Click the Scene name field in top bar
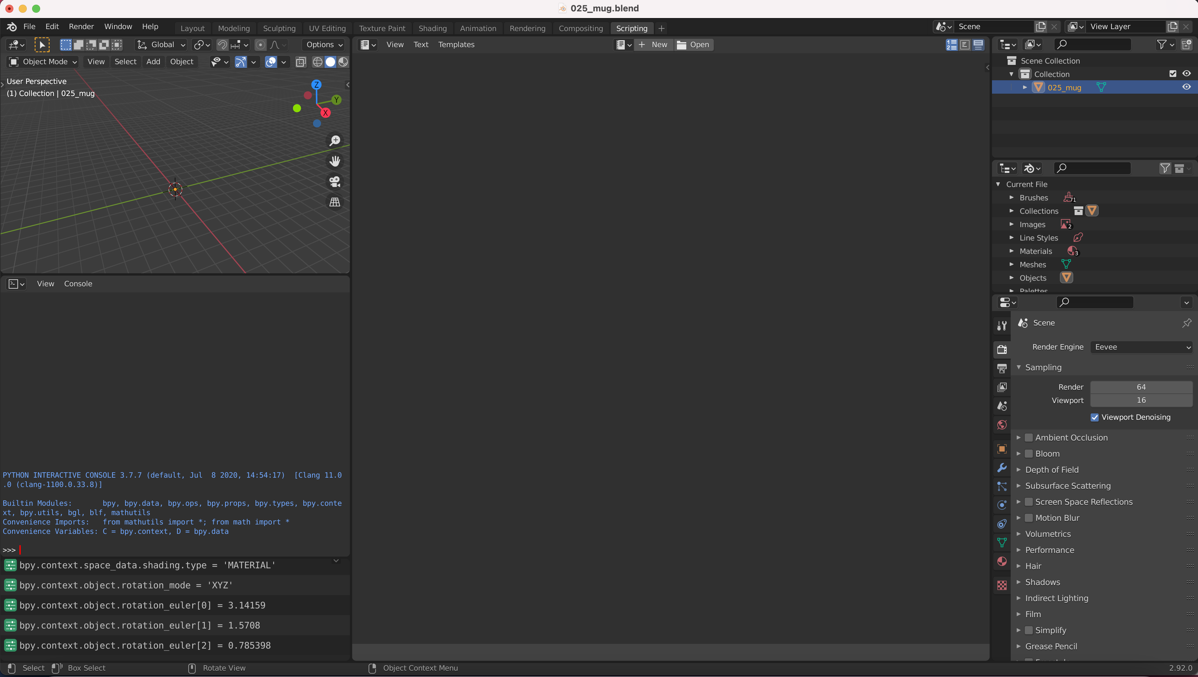The image size is (1198, 677). [x=993, y=26]
